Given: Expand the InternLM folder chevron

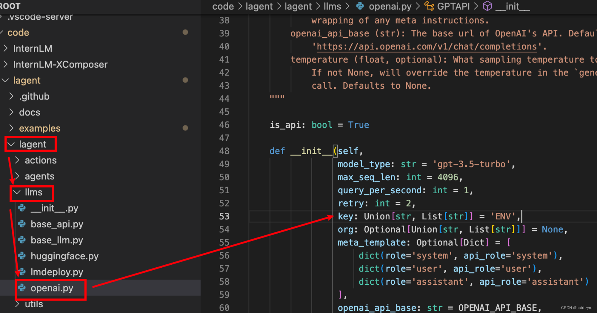Looking at the screenshot, I should click(5, 48).
